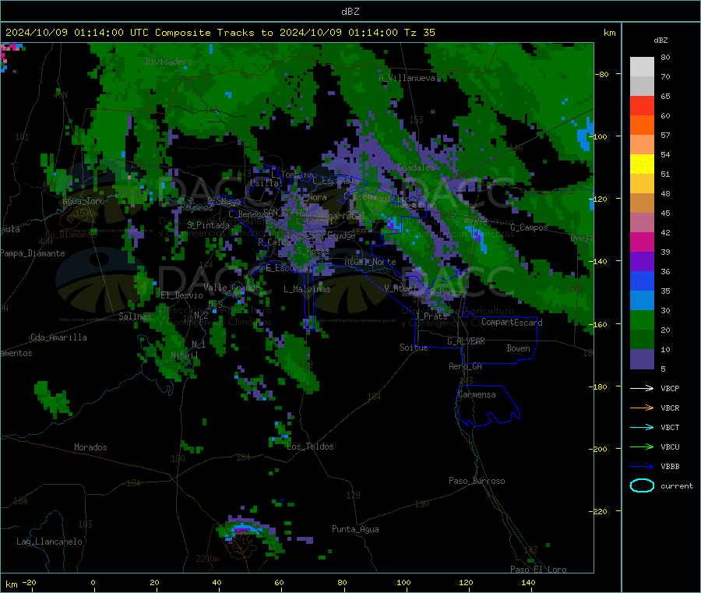Click the Cda_Amarilla map label
Screen dimensions: 701x593
pos(58,337)
